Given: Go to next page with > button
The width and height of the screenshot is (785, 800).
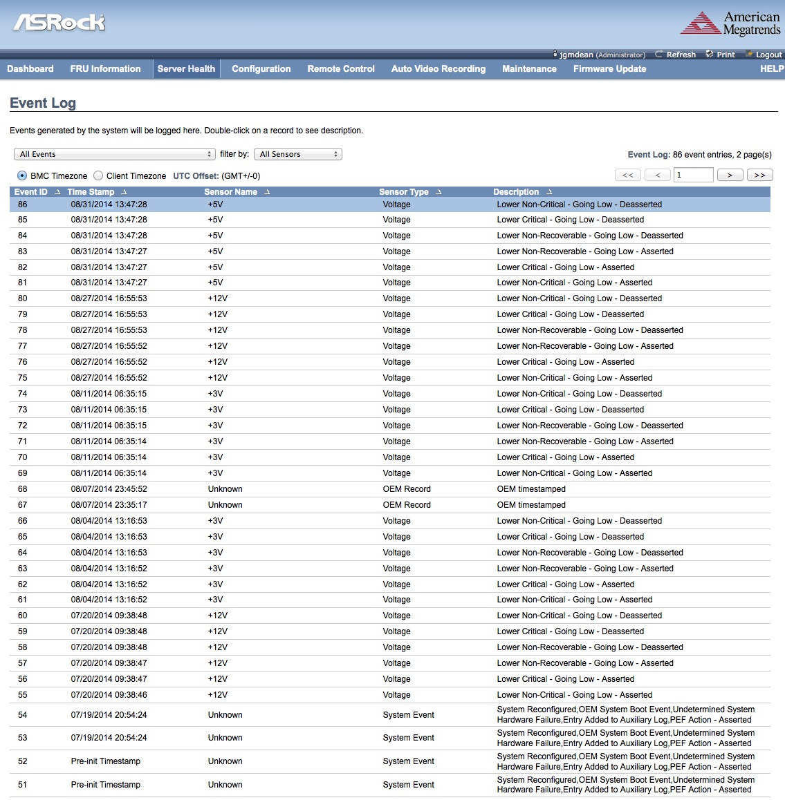Looking at the screenshot, I should pyautogui.click(x=730, y=175).
